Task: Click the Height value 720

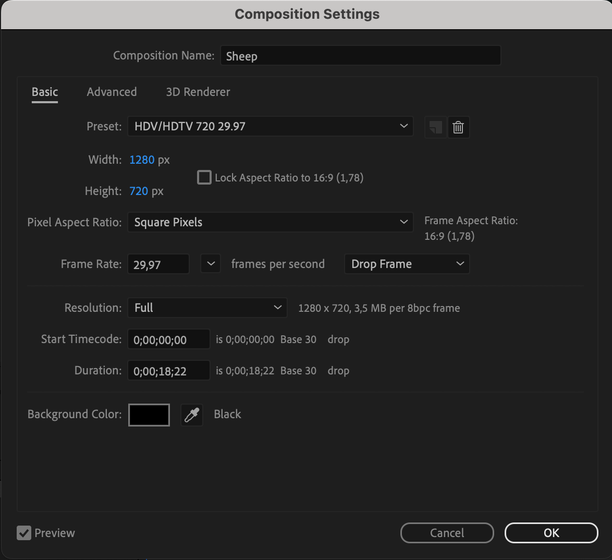Action: [139, 191]
